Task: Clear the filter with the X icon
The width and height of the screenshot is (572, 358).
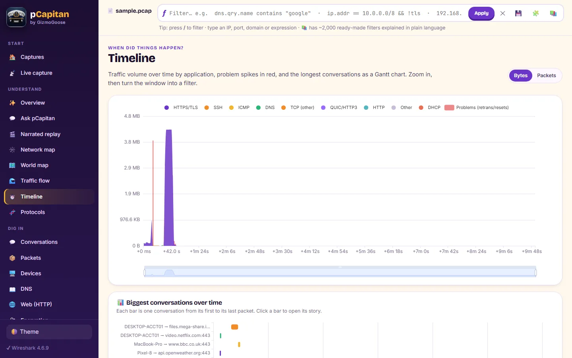Action: 503,13
